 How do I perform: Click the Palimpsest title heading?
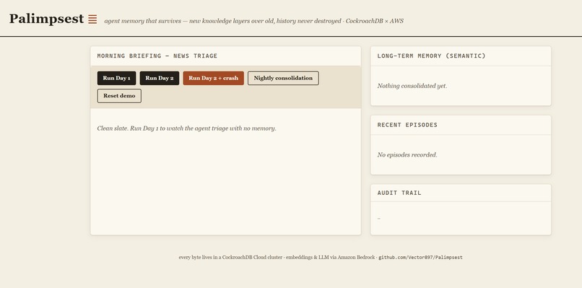[x=46, y=19]
